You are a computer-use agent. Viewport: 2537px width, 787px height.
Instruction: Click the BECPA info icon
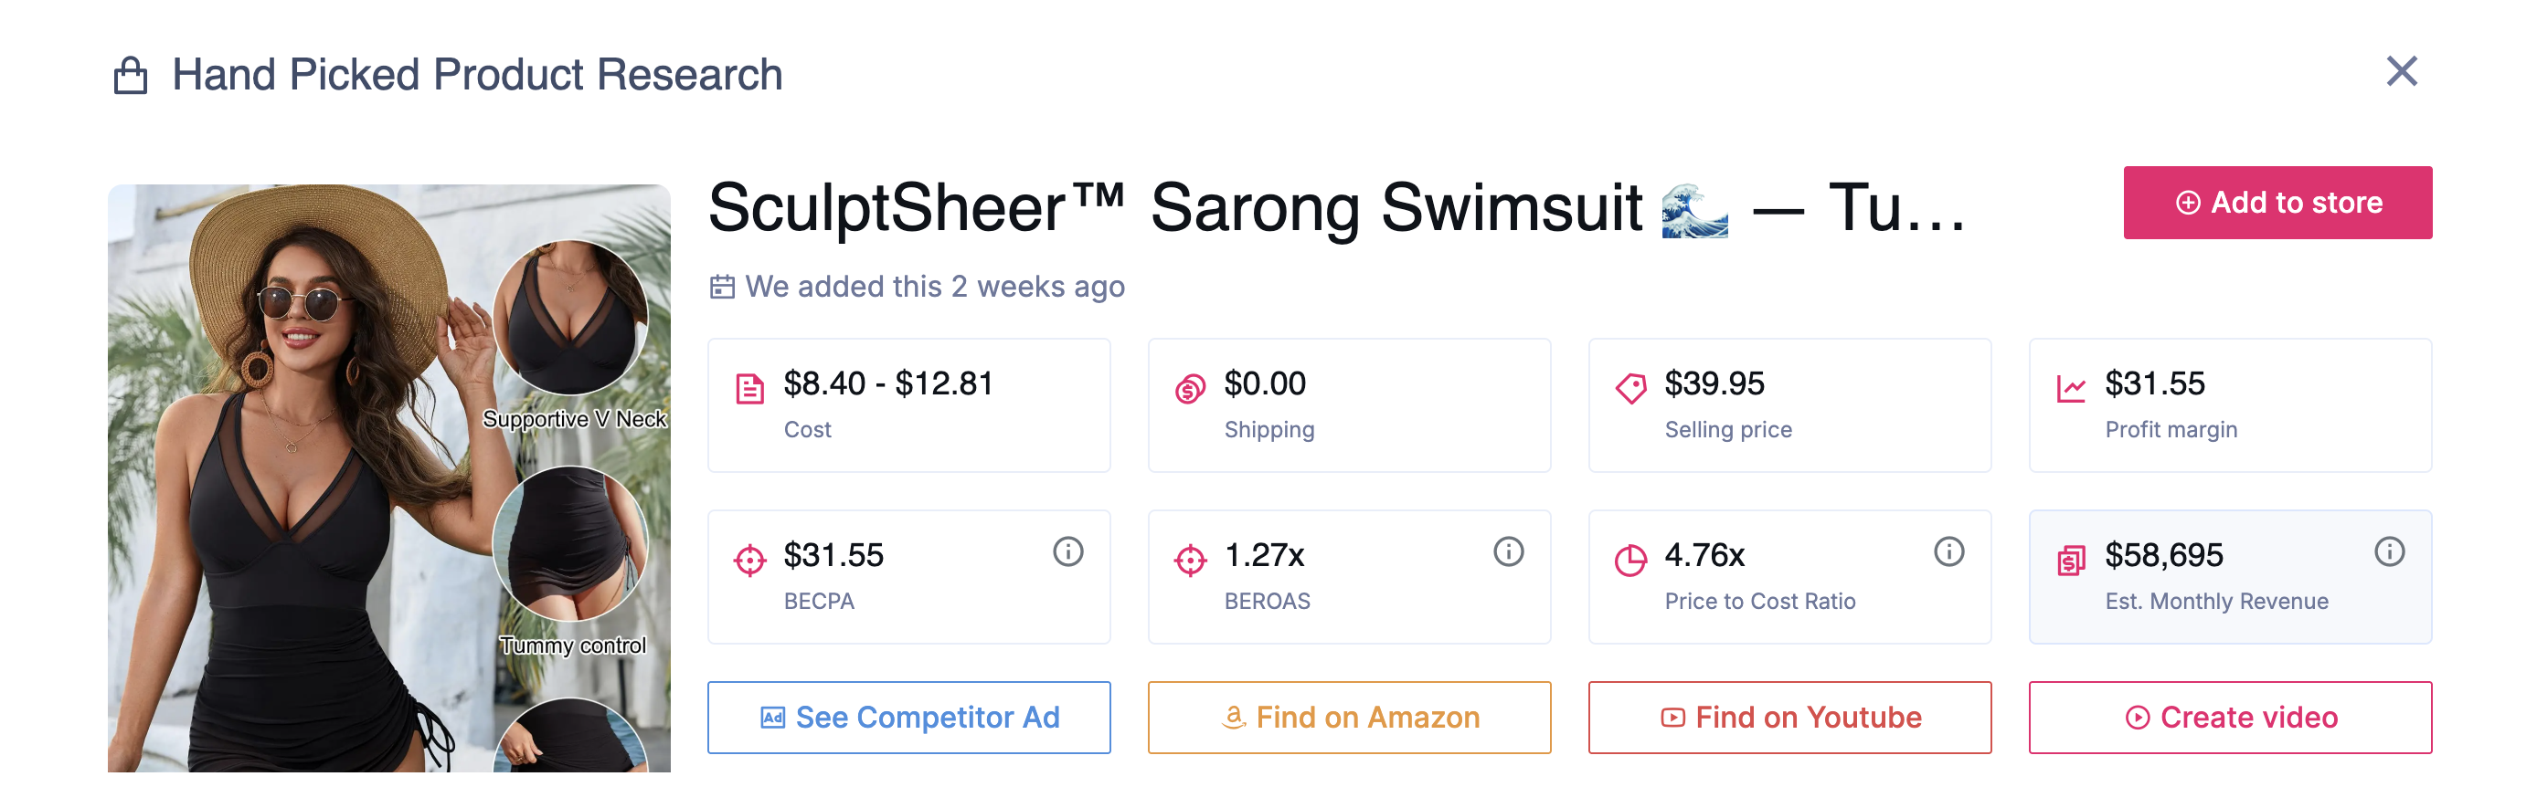[x=1067, y=551]
